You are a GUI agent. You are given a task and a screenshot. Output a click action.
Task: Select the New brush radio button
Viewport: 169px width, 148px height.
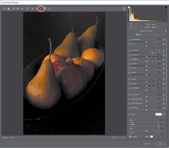(137, 34)
